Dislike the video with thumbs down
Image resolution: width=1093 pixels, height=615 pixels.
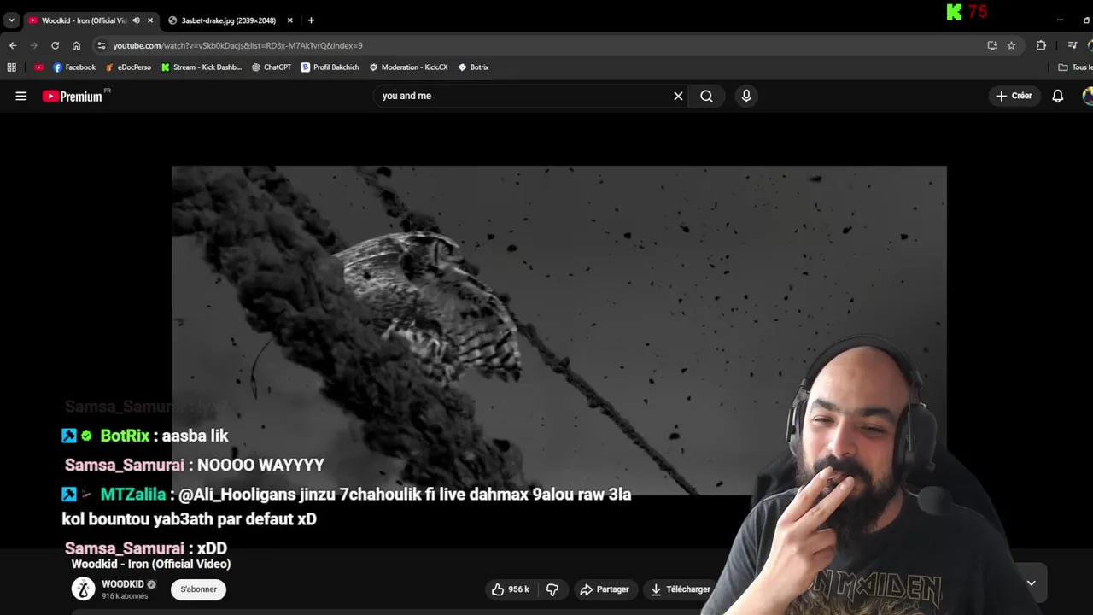pos(552,589)
